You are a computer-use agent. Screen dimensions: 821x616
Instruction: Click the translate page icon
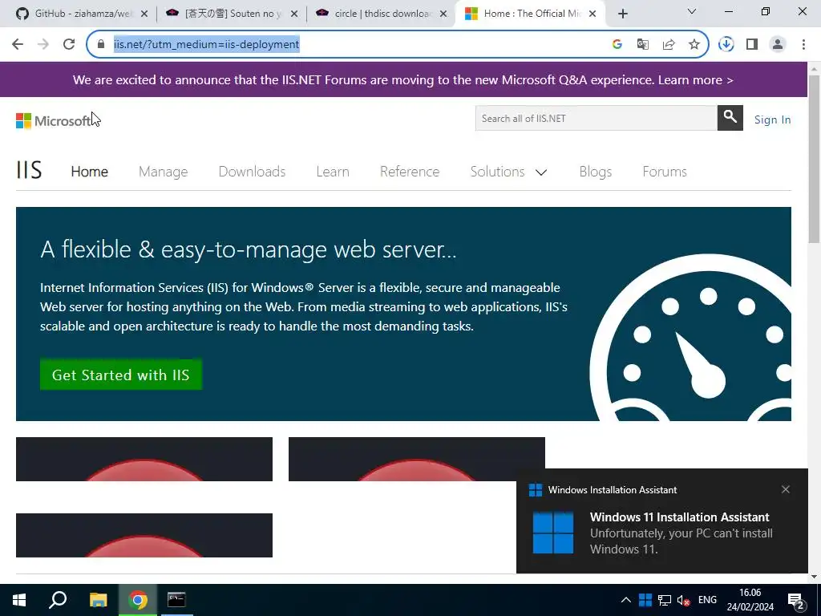[x=642, y=45]
